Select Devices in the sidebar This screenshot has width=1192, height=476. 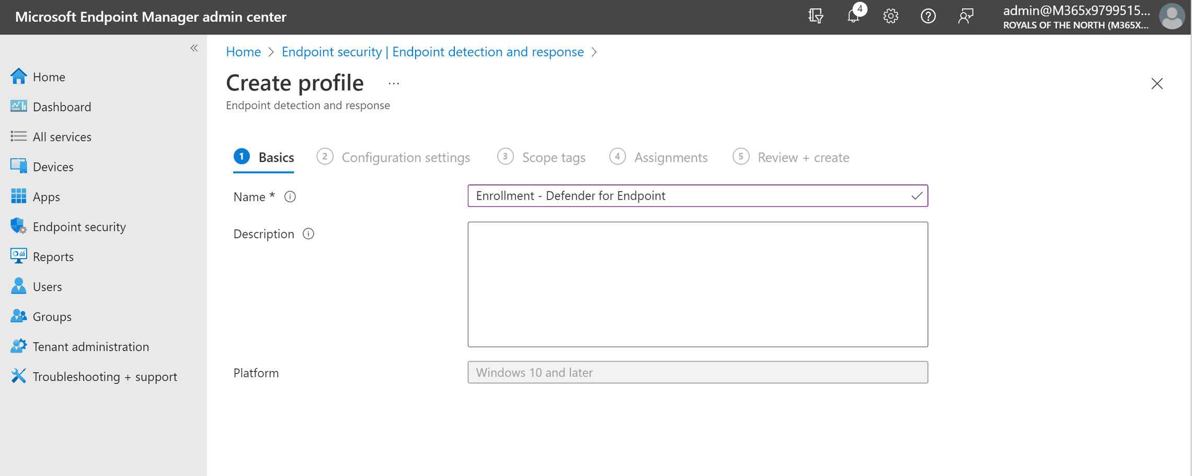(x=53, y=166)
